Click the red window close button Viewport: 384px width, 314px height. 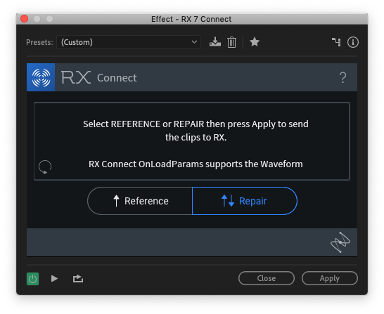click(24, 19)
